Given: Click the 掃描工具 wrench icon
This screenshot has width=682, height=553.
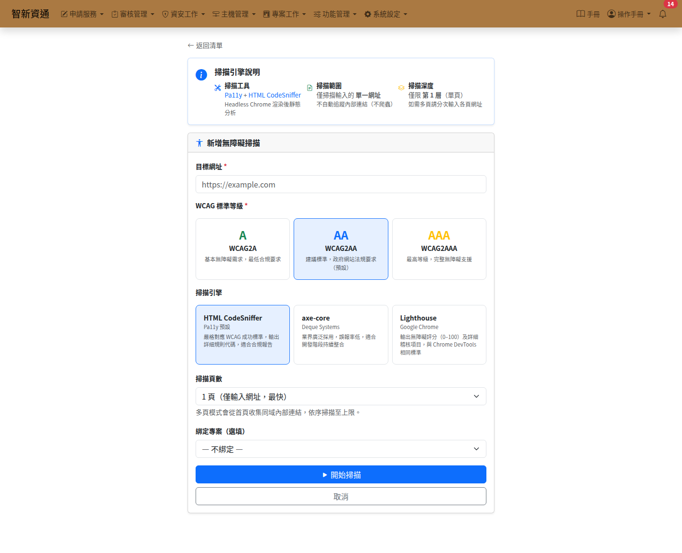Looking at the screenshot, I should pyautogui.click(x=218, y=88).
